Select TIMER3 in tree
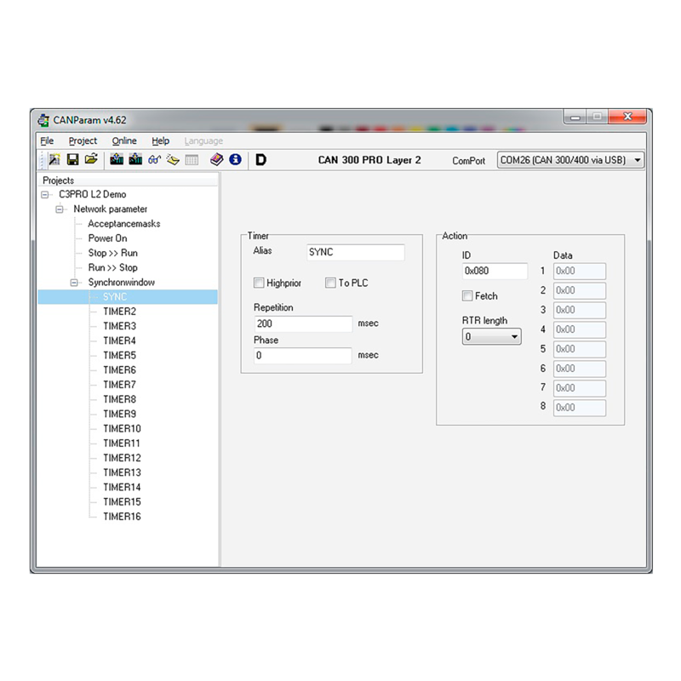681x681 pixels. 119,326
